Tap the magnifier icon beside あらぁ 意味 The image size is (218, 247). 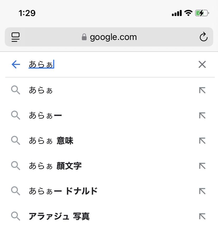16,141
